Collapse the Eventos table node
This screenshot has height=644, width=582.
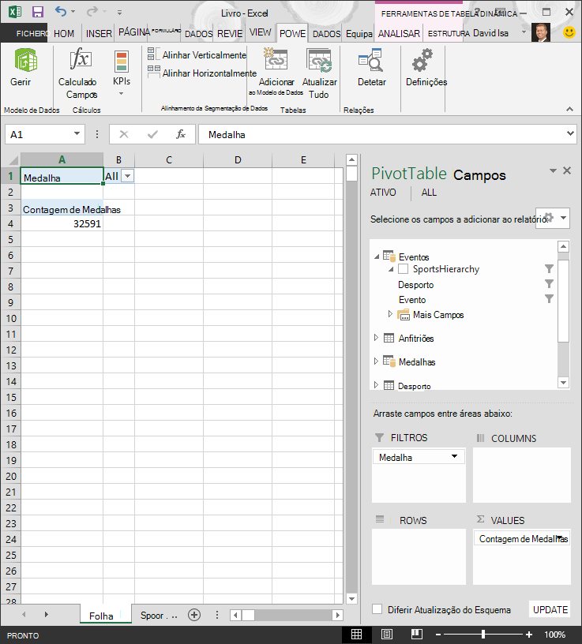(377, 256)
